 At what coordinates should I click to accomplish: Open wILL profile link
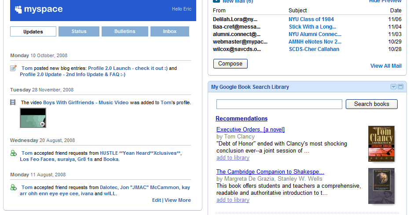pos(110,193)
